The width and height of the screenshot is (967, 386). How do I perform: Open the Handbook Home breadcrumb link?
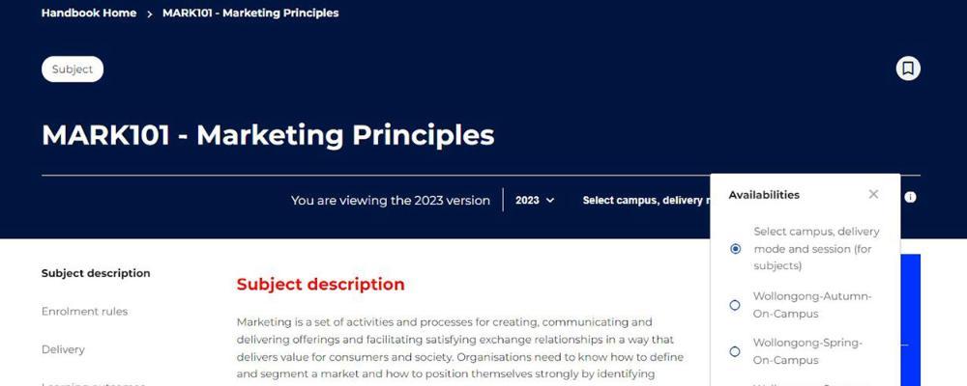coord(89,14)
